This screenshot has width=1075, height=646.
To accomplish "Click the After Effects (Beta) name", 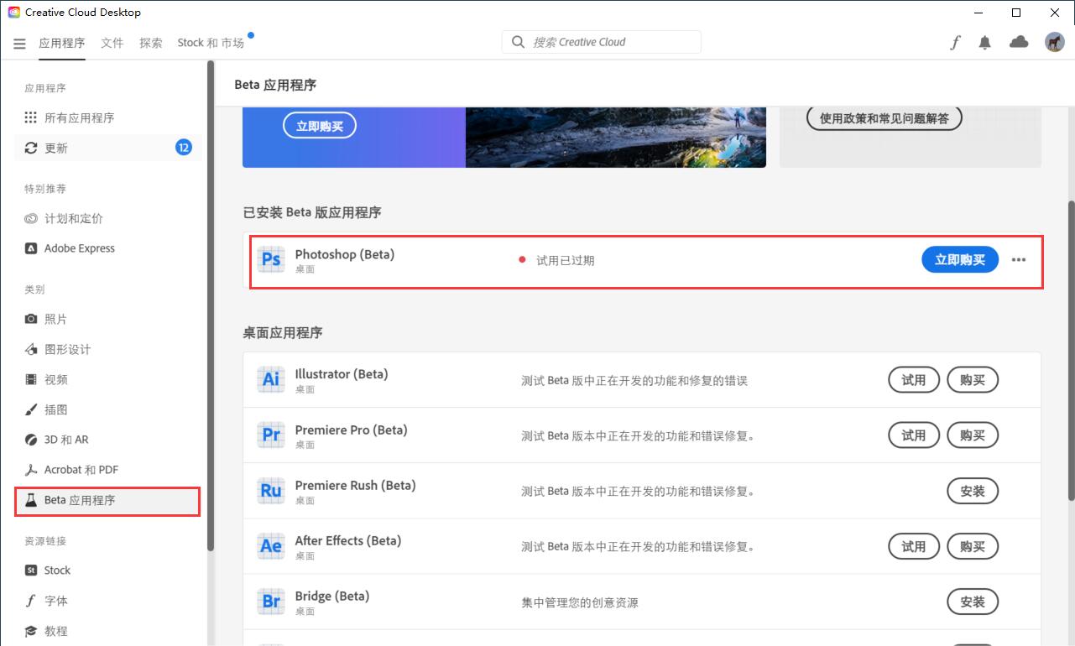I will pyautogui.click(x=348, y=541).
